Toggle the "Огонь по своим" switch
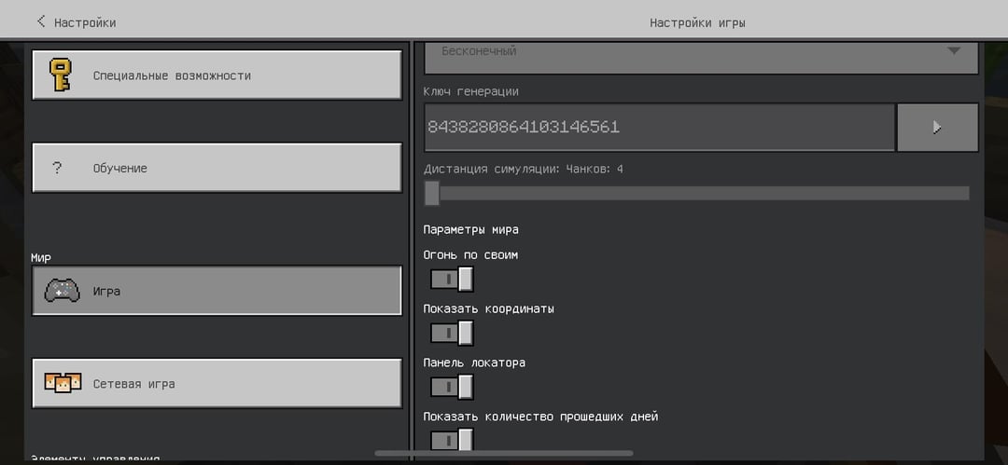Image resolution: width=1008 pixels, height=465 pixels. pyautogui.click(x=452, y=280)
